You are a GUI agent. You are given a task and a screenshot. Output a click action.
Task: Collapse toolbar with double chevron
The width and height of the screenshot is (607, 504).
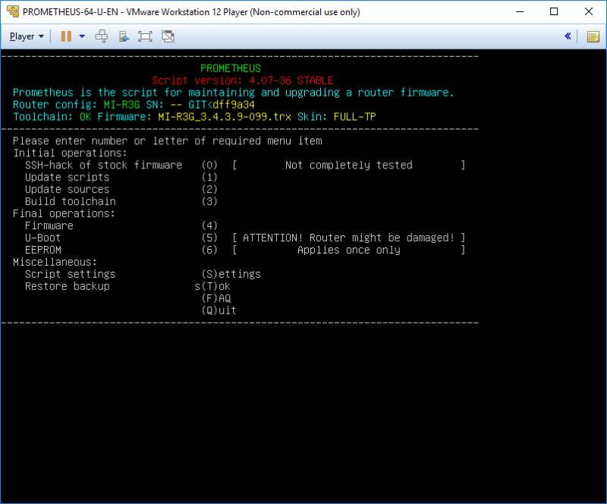point(568,36)
